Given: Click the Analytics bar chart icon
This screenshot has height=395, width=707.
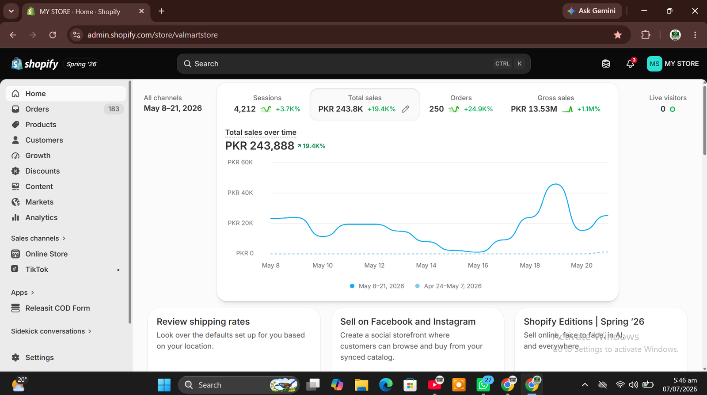Looking at the screenshot, I should coord(15,217).
